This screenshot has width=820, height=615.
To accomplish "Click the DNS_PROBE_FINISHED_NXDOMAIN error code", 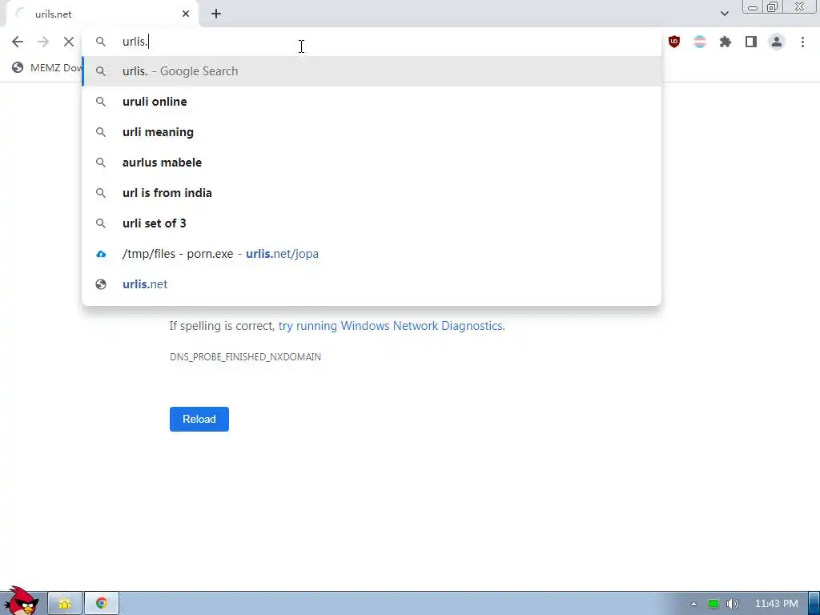I will point(245,356).
